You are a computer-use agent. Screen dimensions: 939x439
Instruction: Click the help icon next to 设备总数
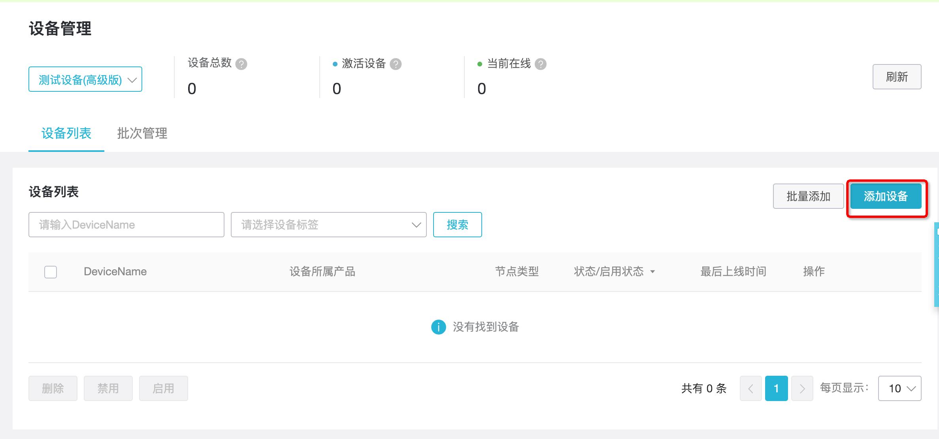(241, 64)
